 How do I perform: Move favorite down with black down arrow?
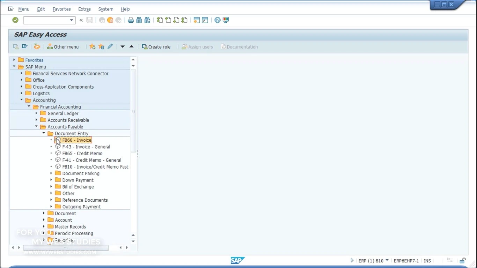[123, 47]
